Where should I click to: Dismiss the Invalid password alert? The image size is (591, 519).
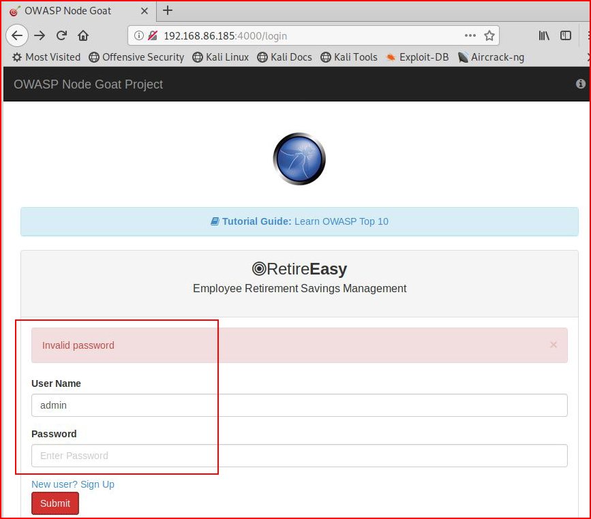pyautogui.click(x=554, y=345)
